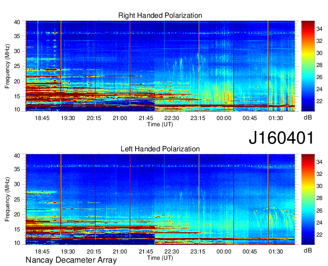Click the 15 MHz tick of left-handed plot
This screenshot has height=266, width=328.
coord(17,230)
